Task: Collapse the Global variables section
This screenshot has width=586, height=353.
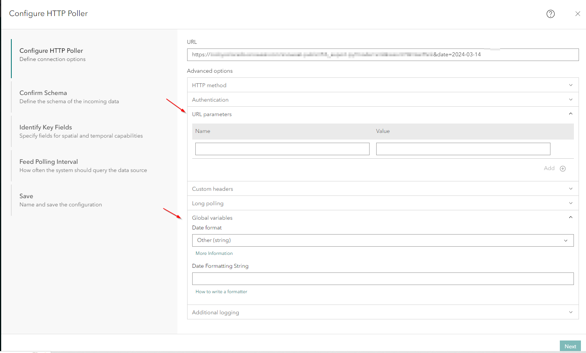Action: click(x=570, y=218)
